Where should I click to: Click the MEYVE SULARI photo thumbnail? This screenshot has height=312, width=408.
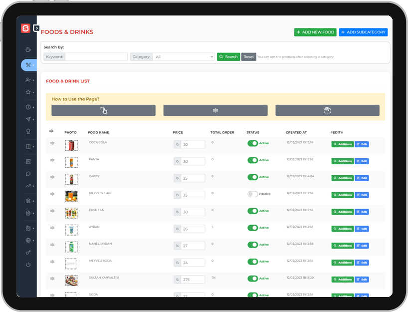(71, 196)
